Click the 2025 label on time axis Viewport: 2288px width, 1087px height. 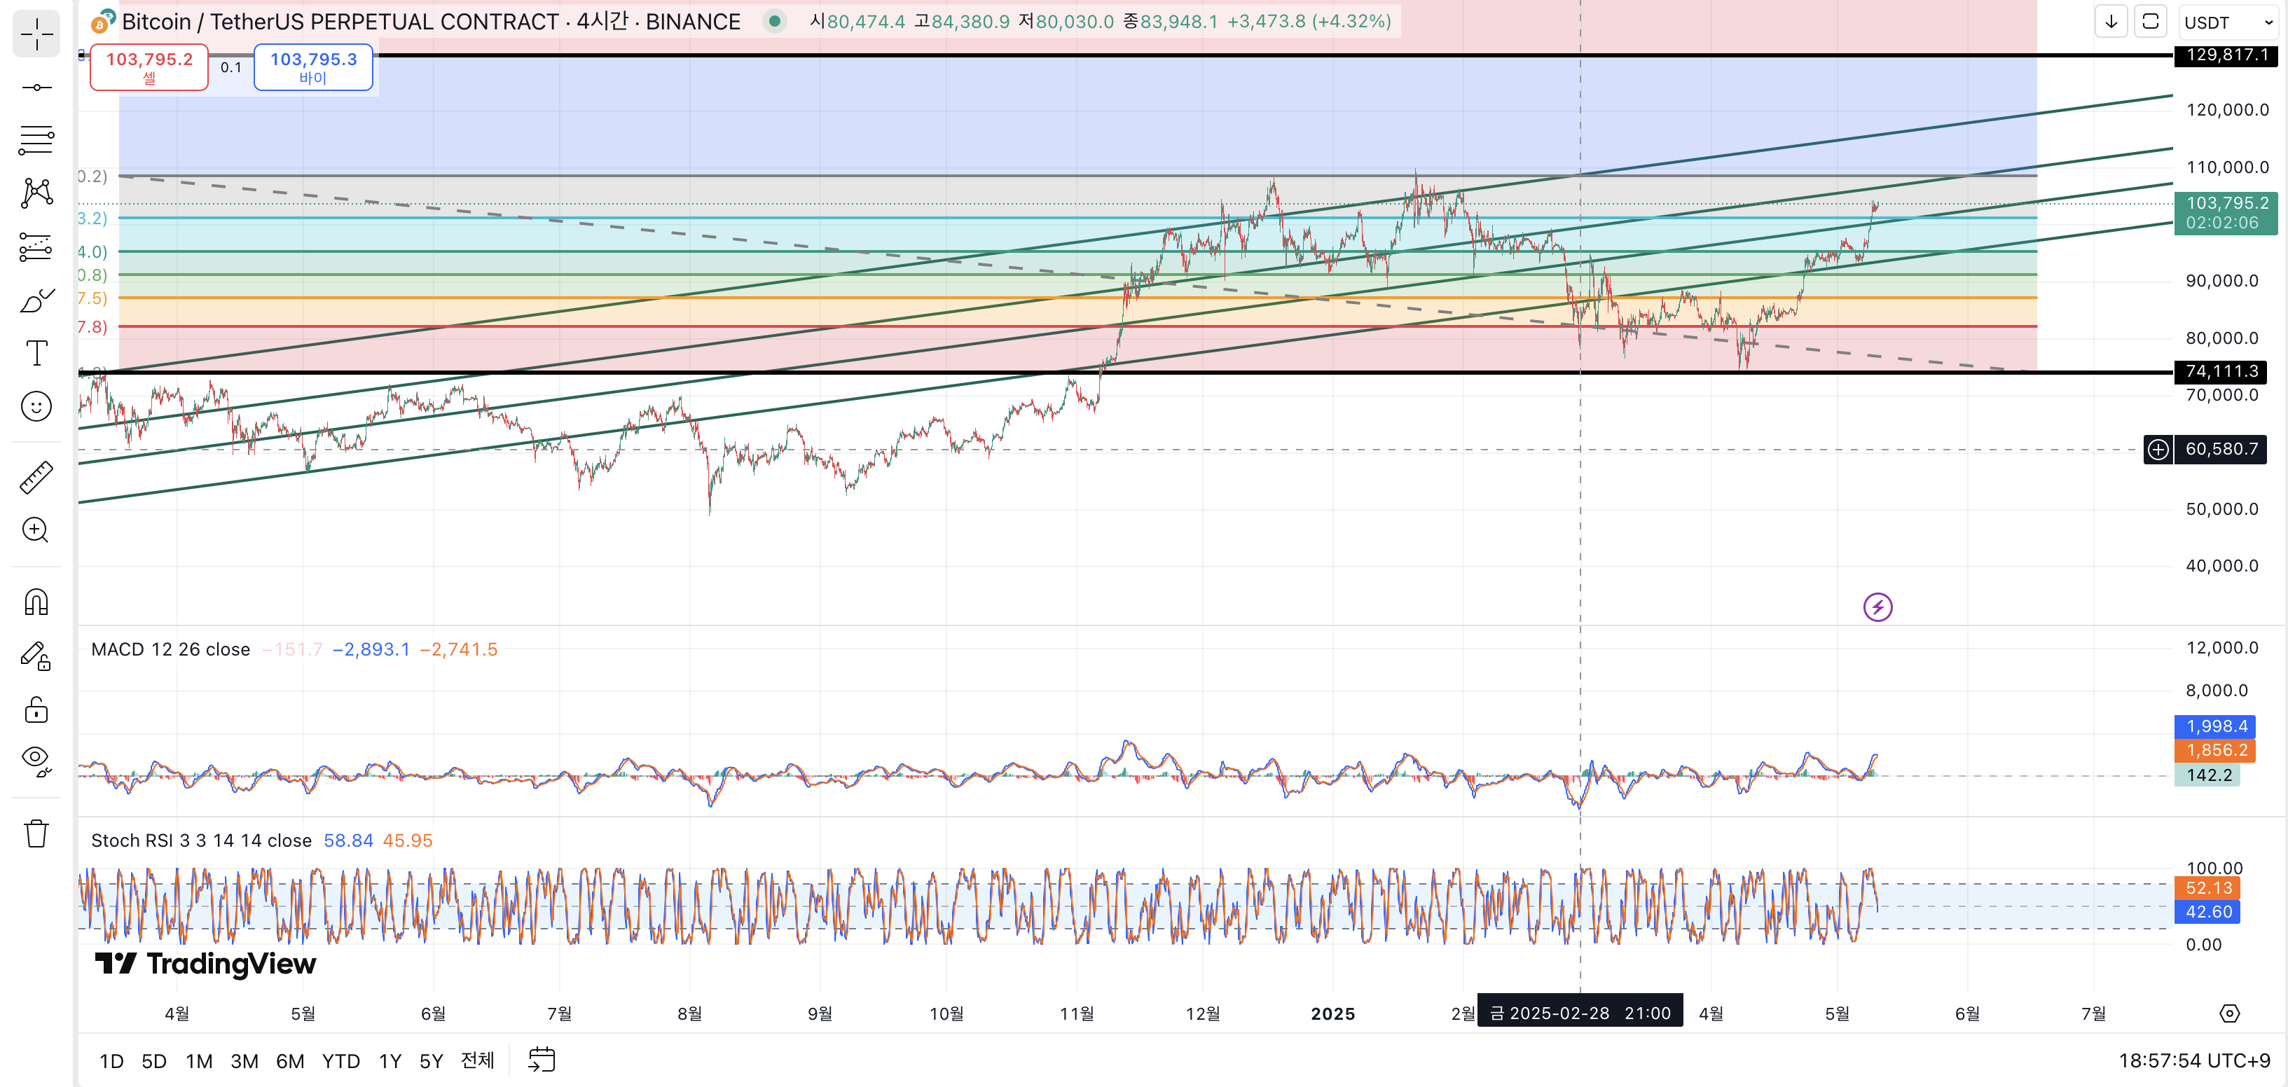point(1332,1013)
